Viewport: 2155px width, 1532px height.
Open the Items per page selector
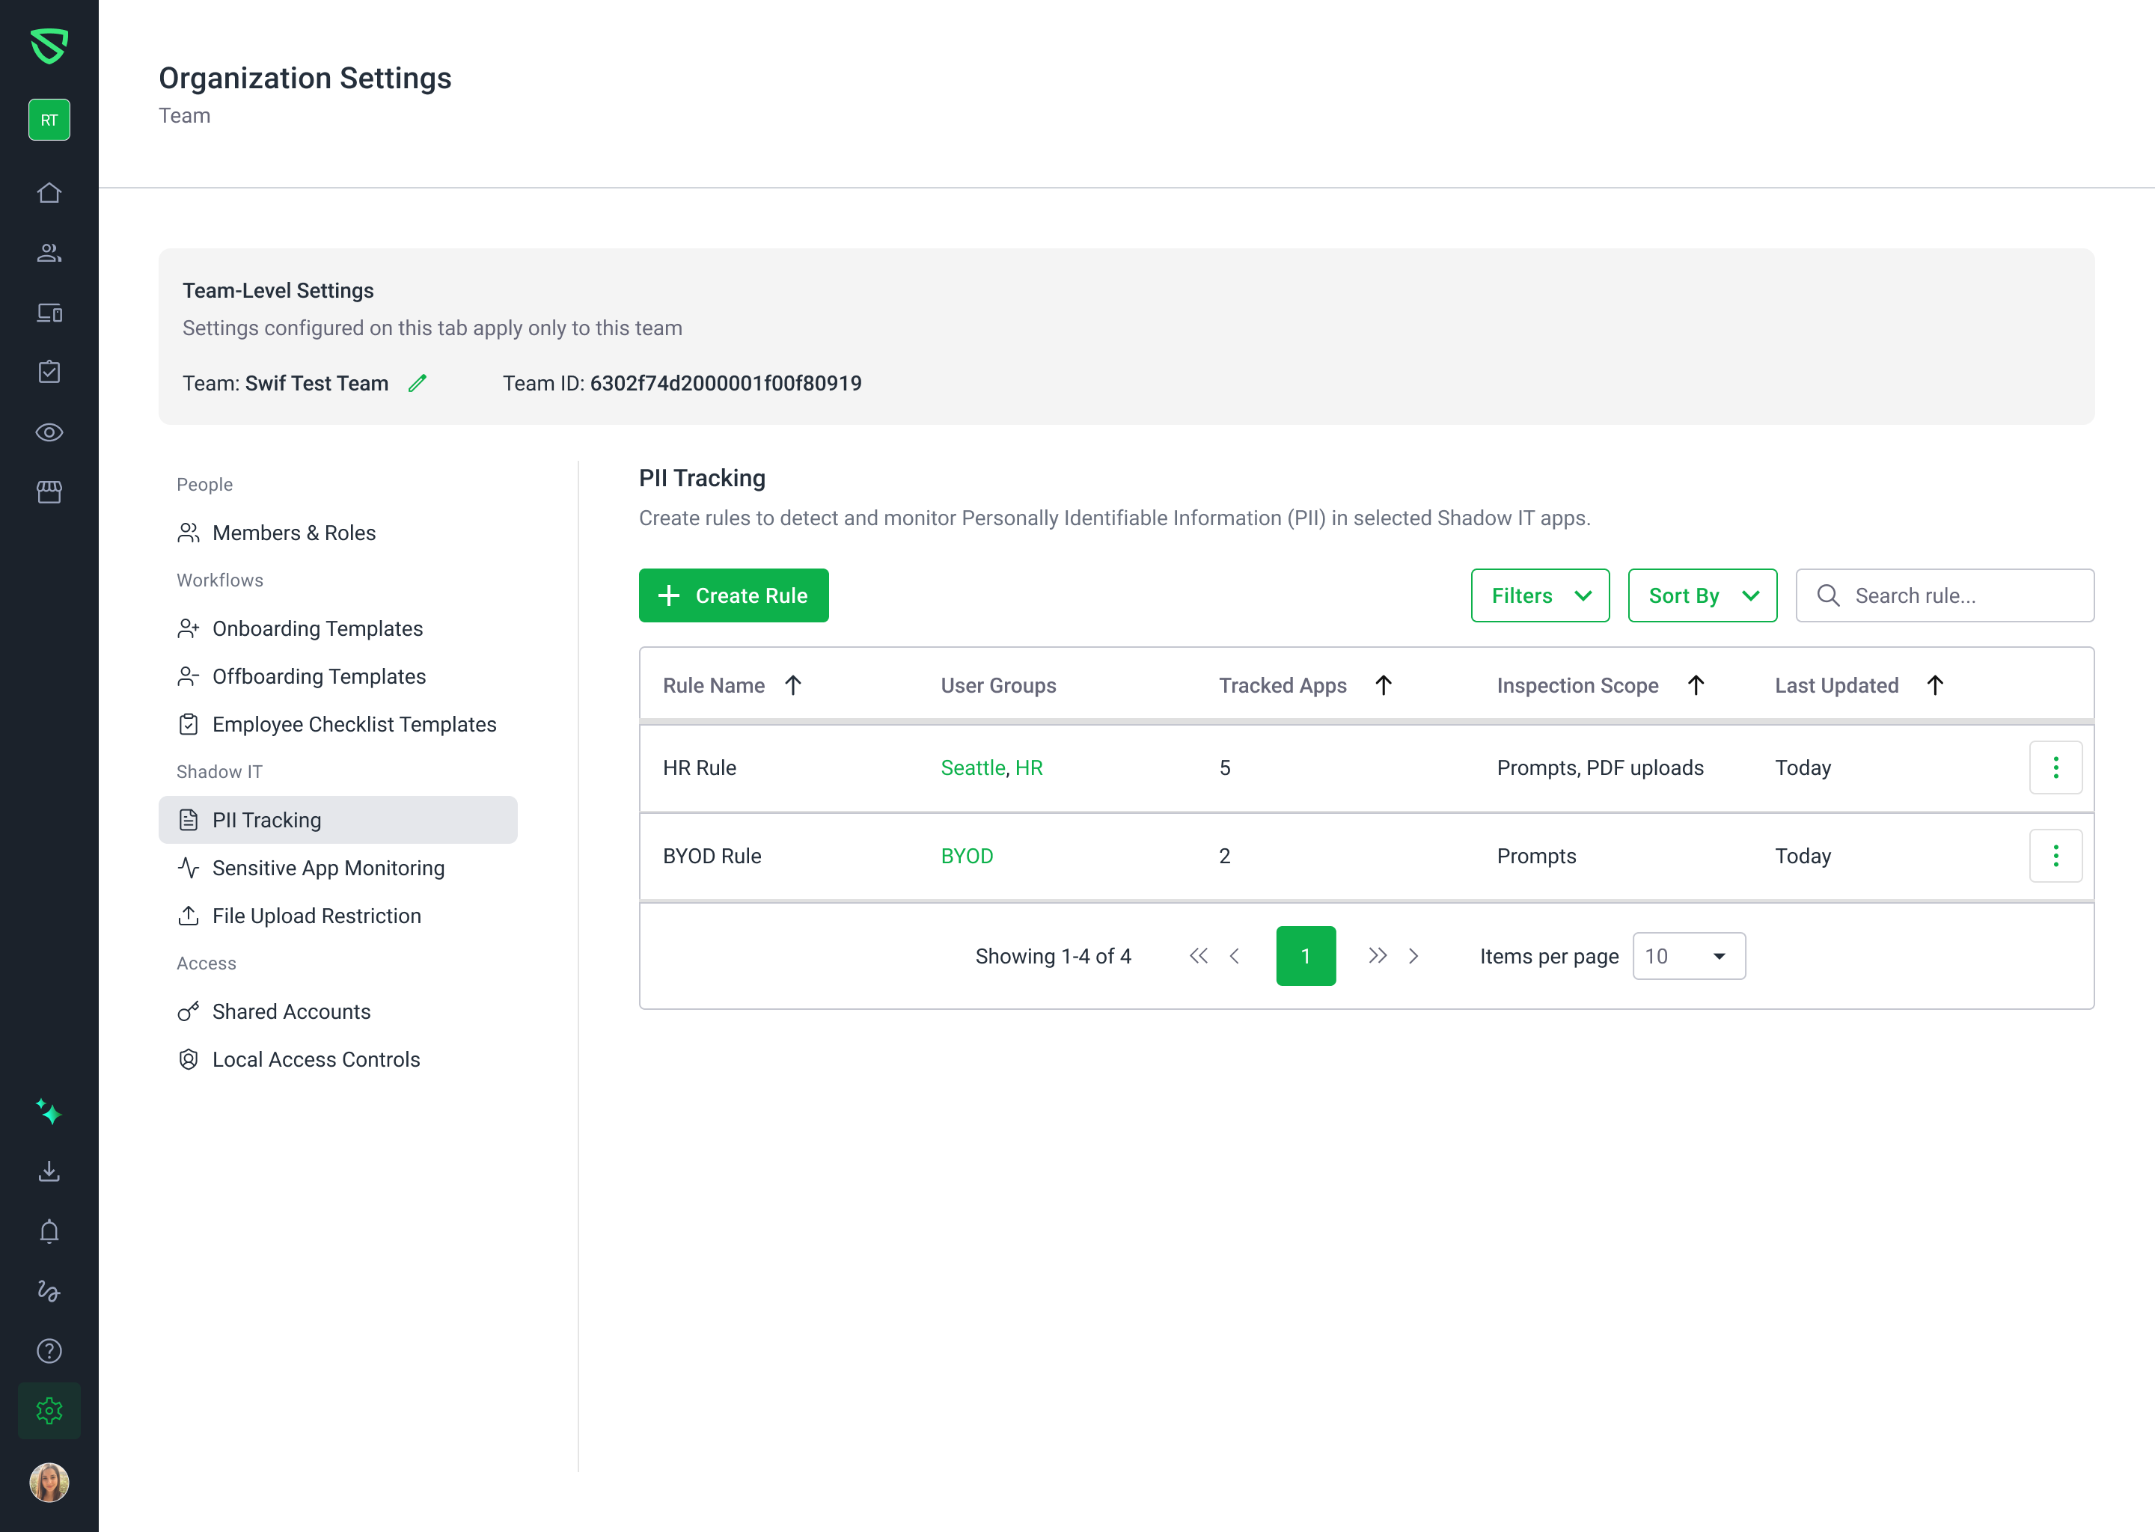click(1689, 955)
